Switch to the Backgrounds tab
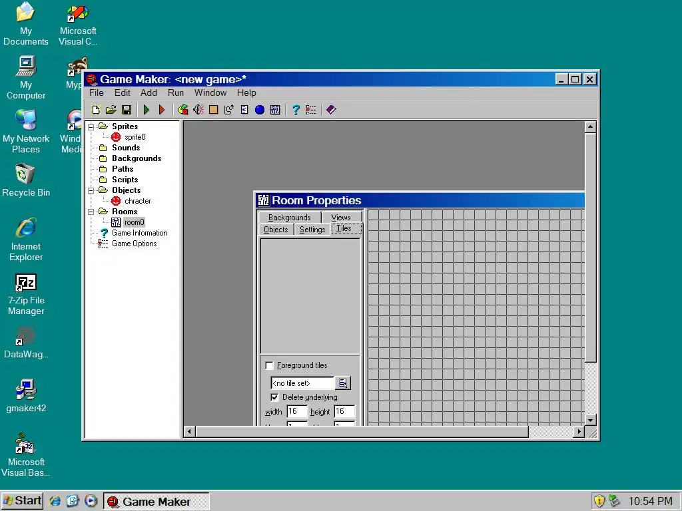This screenshot has height=511, width=682. 289,218
